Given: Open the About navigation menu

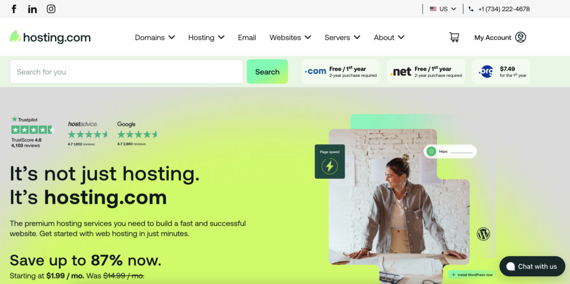Looking at the screenshot, I should (x=389, y=37).
